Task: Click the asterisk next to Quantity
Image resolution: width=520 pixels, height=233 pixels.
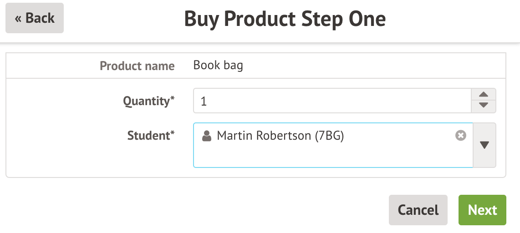Action: (172, 99)
